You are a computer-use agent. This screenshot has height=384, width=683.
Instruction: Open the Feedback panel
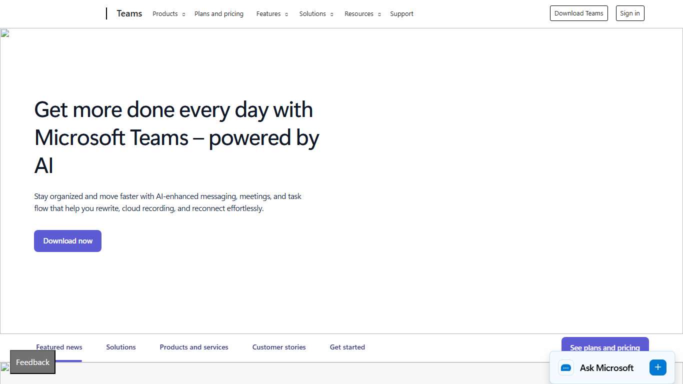coord(32,362)
